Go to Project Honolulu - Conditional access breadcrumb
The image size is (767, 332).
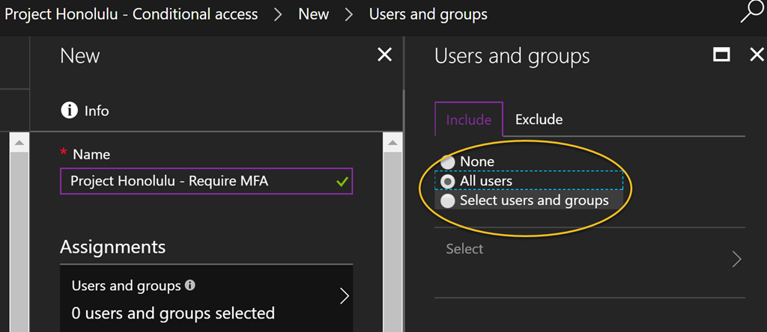click(131, 14)
